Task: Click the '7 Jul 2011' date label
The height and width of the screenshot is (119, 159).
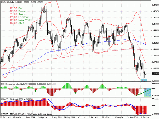Action: coord(94,117)
